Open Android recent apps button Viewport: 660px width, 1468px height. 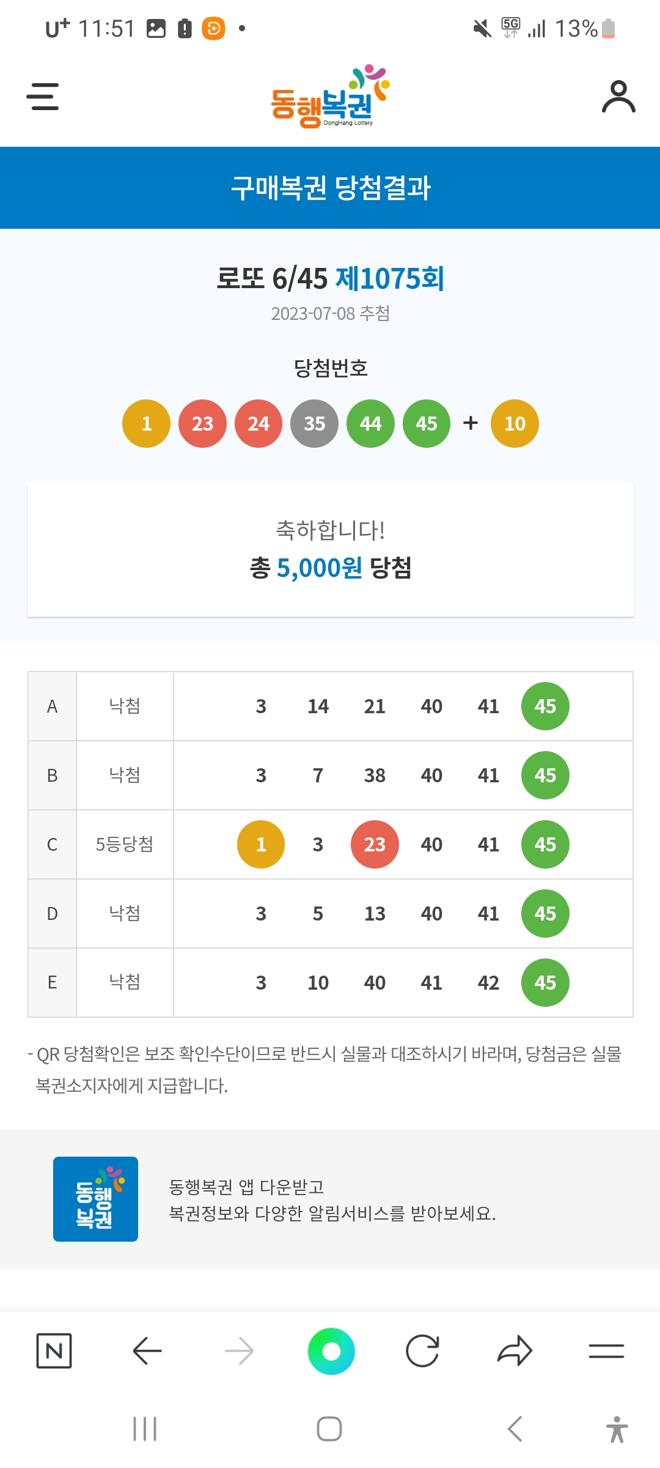(x=145, y=1429)
